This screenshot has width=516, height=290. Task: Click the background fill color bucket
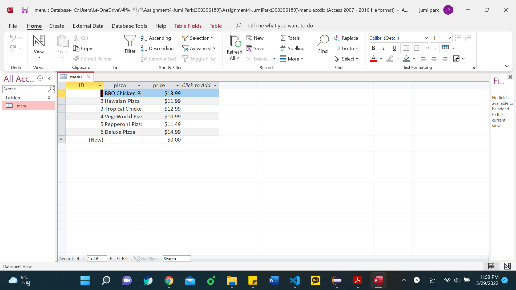[x=407, y=59]
